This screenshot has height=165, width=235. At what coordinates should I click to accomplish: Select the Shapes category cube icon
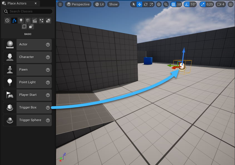(x=28, y=21)
